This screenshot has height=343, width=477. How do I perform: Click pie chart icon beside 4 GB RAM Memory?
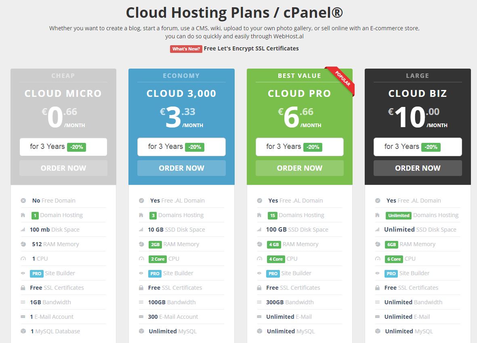[259, 244]
